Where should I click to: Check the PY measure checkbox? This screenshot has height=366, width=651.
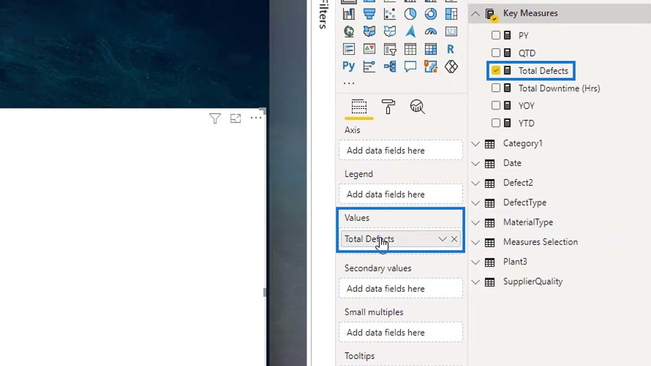(x=496, y=35)
